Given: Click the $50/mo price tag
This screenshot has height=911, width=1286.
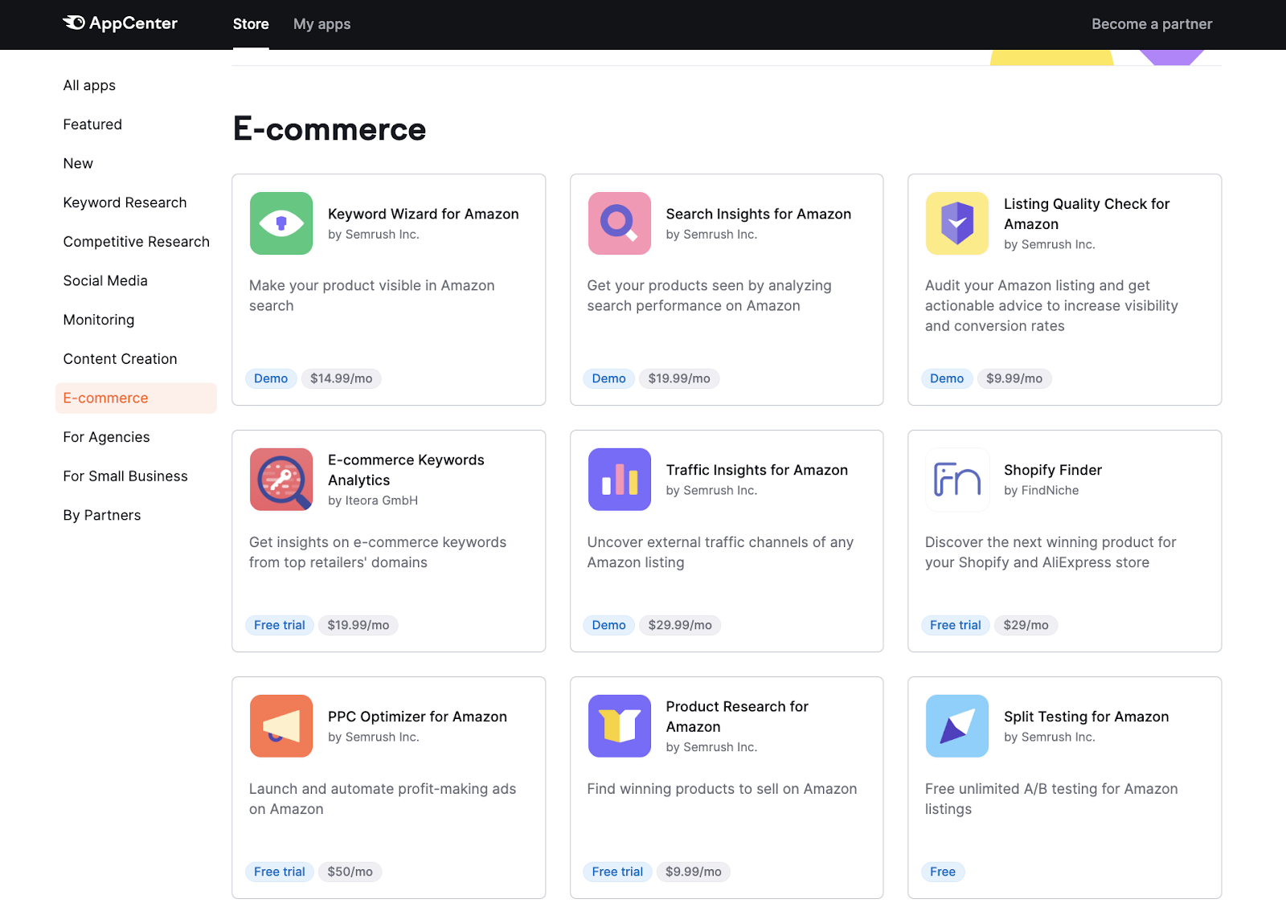Looking at the screenshot, I should pyautogui.click(x=350, y=872).
